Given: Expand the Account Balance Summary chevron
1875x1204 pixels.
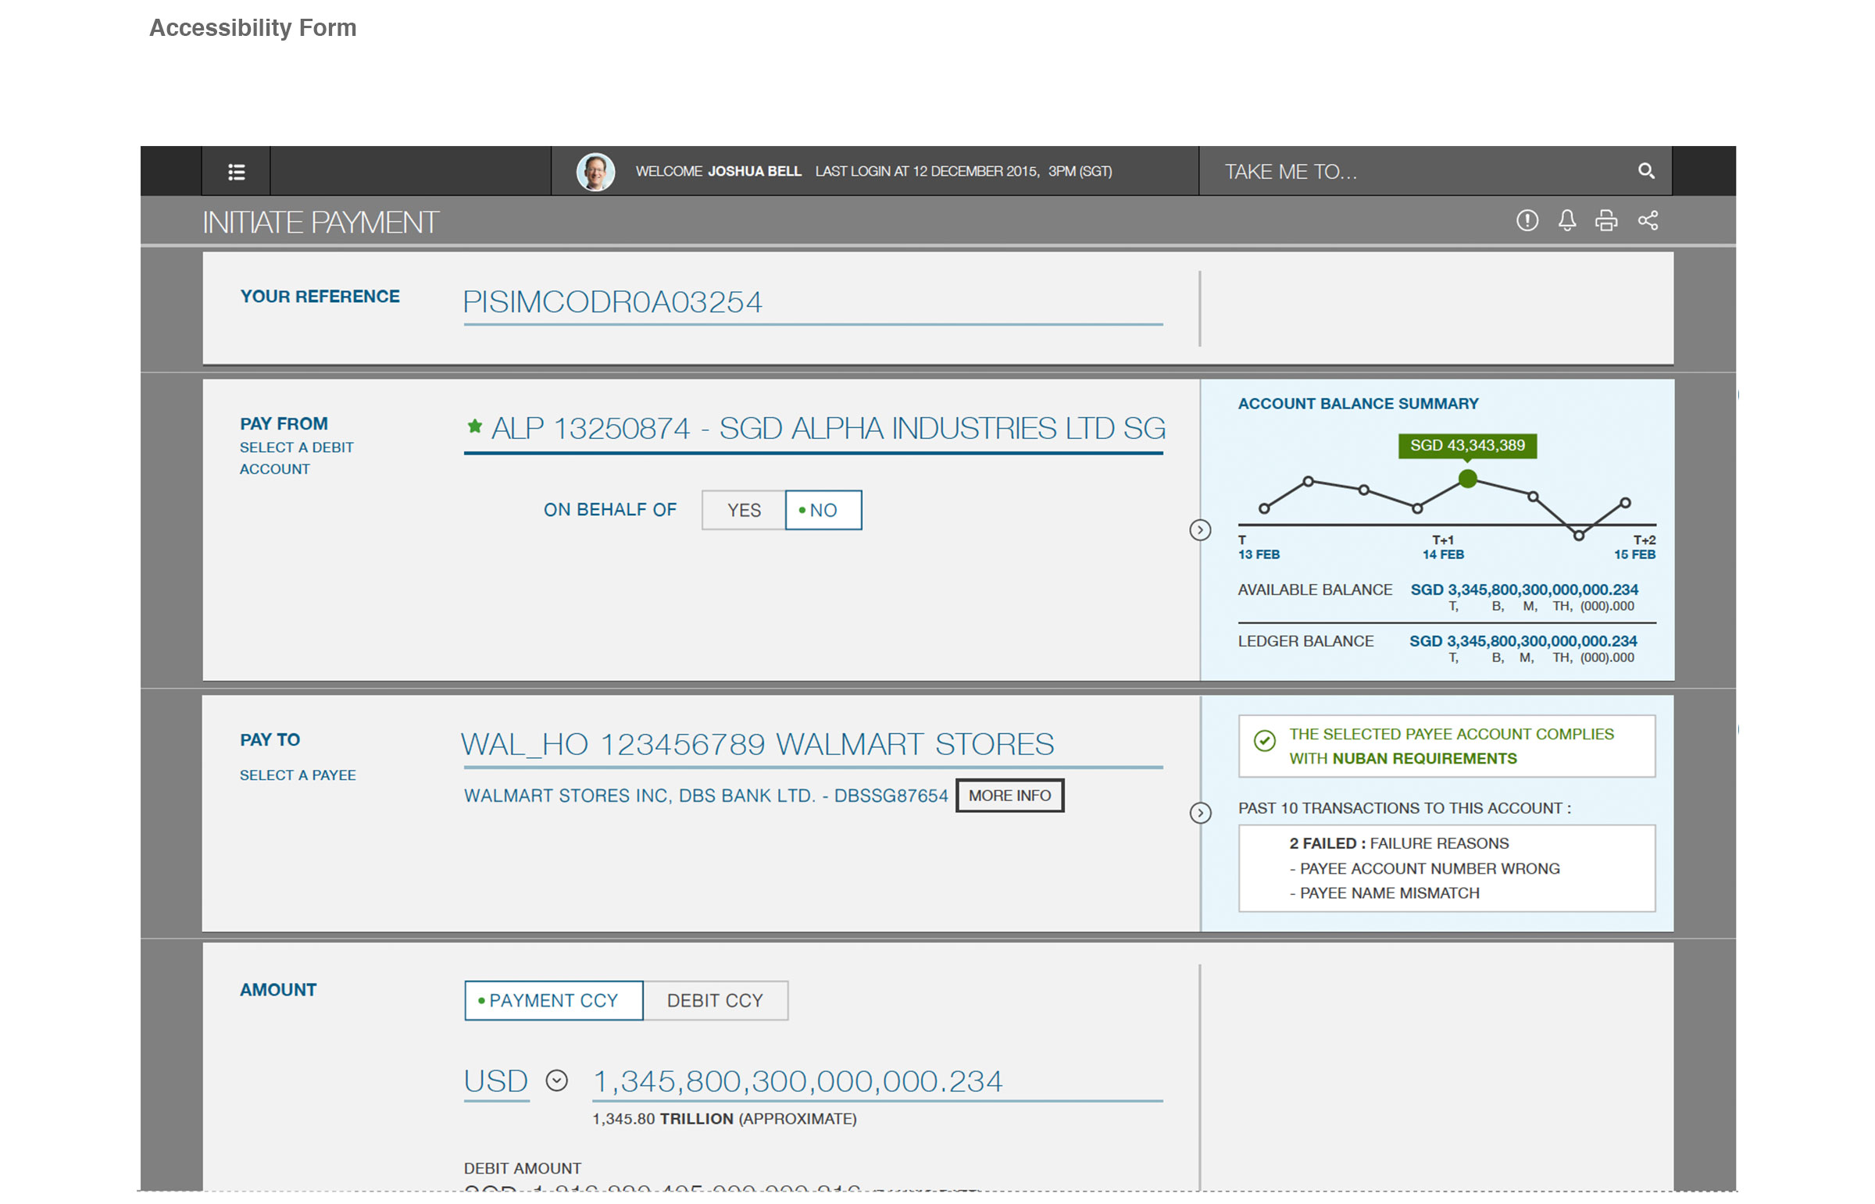Looking at the screenshot, I should [x=1200, y=530].
